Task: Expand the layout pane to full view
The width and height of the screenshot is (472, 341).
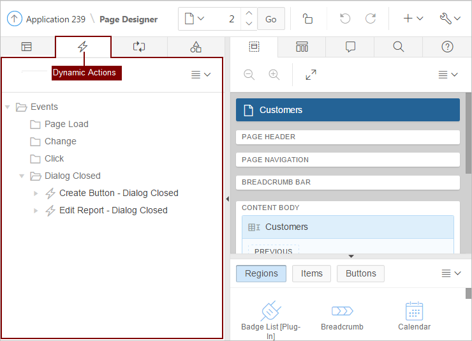Action: coord(311,75)
